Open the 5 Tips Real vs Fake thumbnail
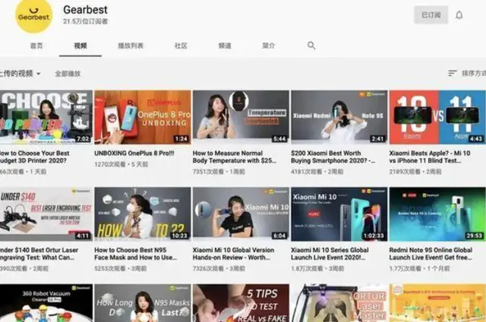This screenshot has height=322, width=486. [241, 303]
